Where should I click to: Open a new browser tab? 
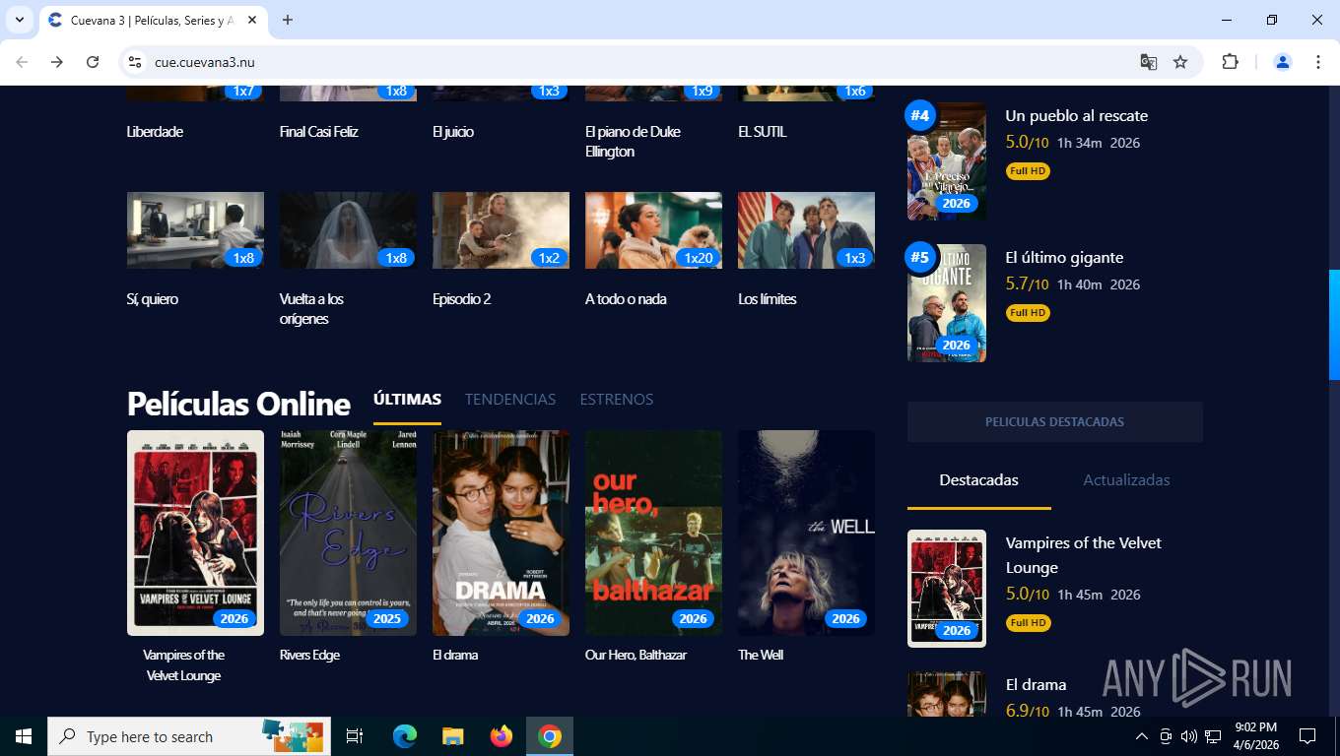[x=288, y=20]
